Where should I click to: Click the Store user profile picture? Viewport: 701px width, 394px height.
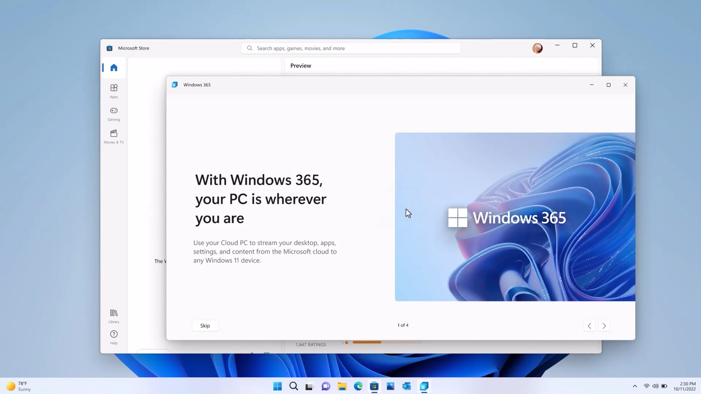pos(537,48)
